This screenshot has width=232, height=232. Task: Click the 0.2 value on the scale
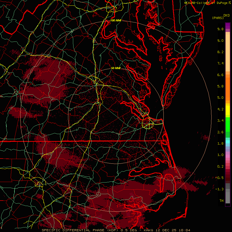(x=220, y=167)
